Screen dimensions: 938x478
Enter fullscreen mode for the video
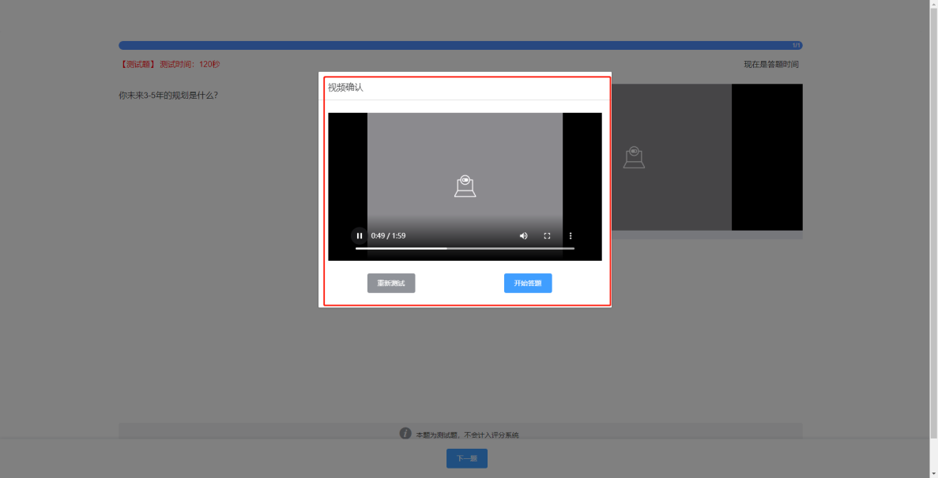(547, 235)
